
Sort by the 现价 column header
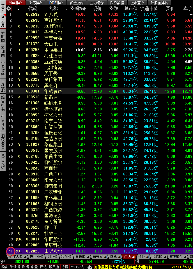(x=97, y=9)
